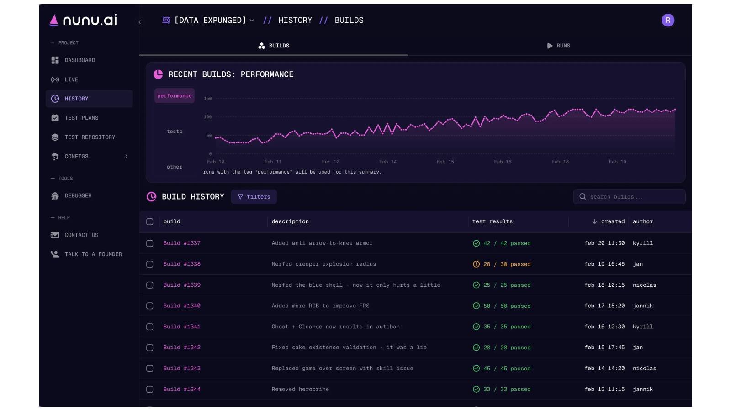Check the Build #1343 row checkbox
Viewport: 731px width, 411px height.
pos(149,369)
